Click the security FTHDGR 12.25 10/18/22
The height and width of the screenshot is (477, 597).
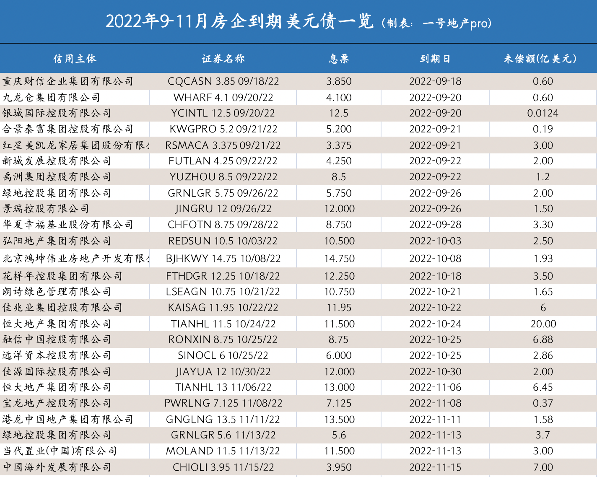click(x=223, y=276)
